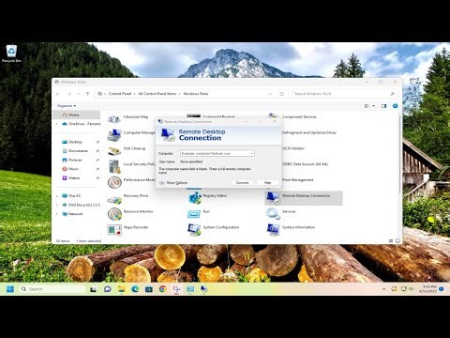Show hidden system tray icons chevron

point(384,289)
